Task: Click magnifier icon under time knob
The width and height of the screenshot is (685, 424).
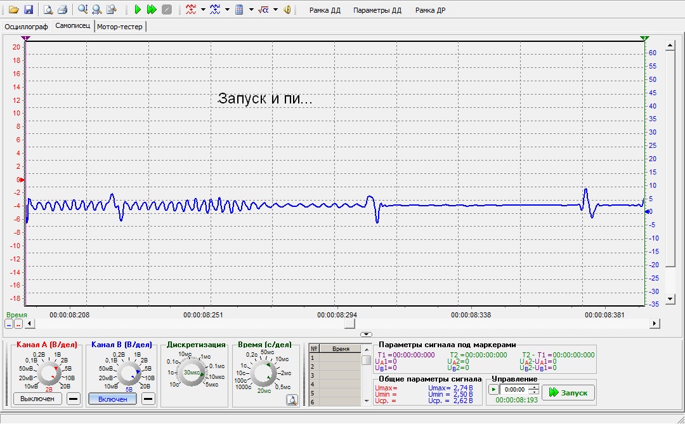Action: tap(291, 400)
